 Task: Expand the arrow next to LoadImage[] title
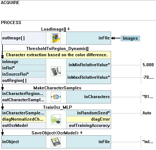[x=68, y=29]
